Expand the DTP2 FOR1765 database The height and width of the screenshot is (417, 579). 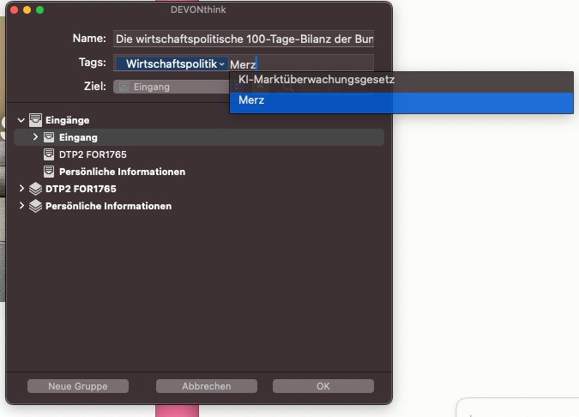point(21,189)
